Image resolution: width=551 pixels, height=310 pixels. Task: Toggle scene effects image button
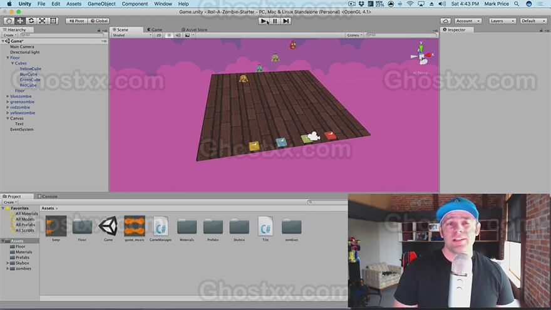(x=187, y=35)
